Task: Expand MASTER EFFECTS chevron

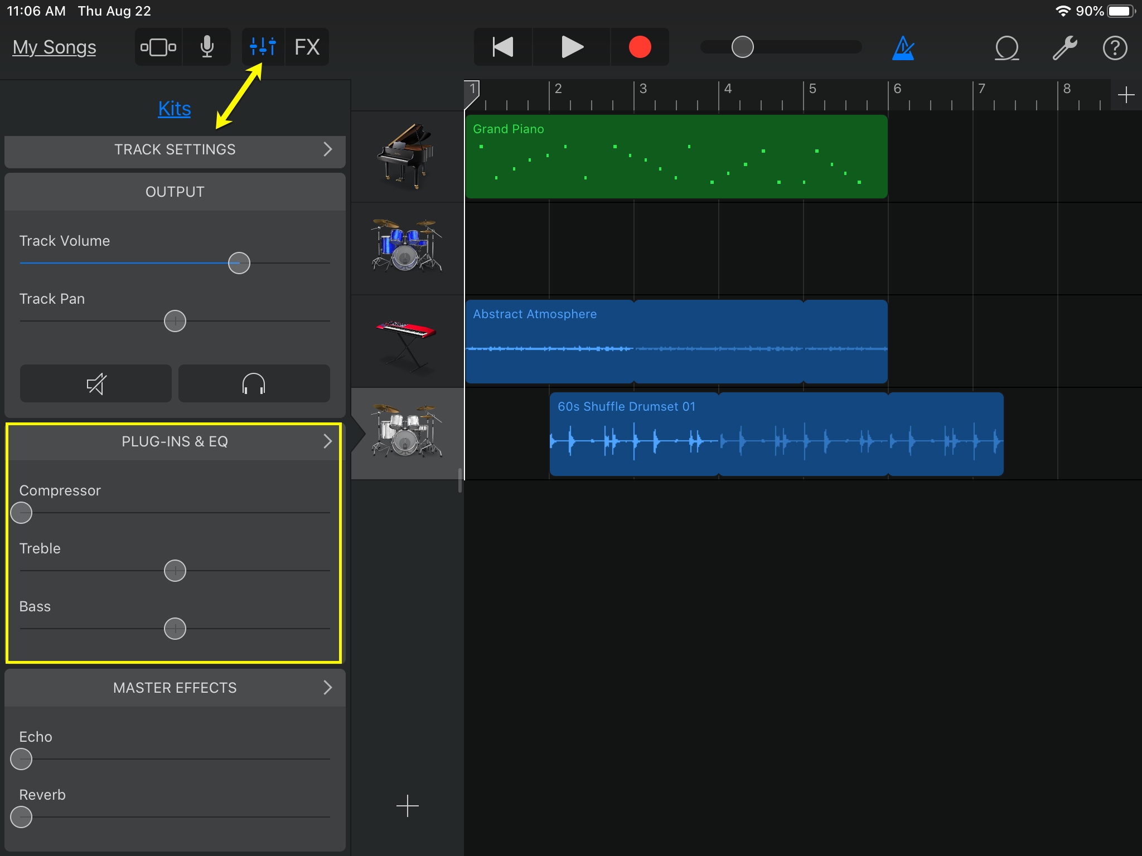Action: click(x=328, y=688)
